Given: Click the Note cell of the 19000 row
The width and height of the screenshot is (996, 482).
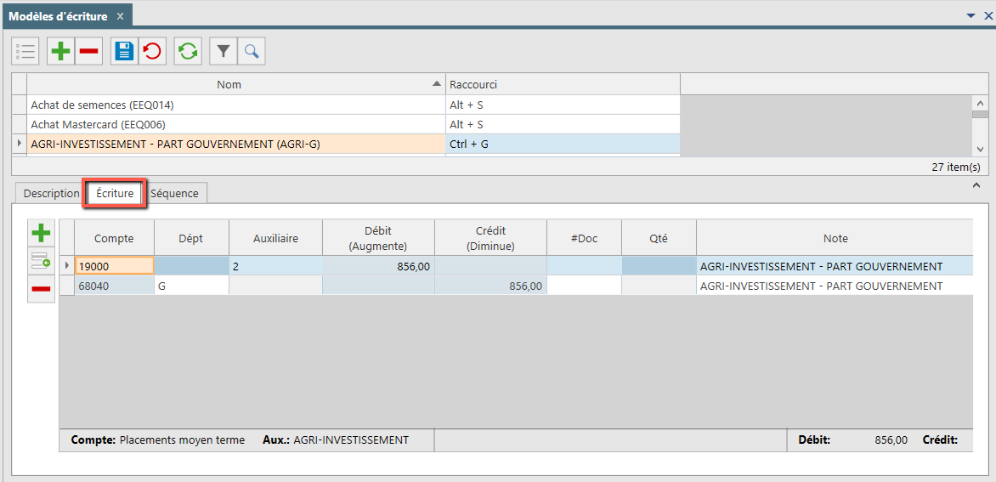Looking at the screenshot, I should tap(835, 266).
